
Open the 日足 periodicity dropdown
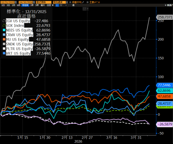click(50, 5)
